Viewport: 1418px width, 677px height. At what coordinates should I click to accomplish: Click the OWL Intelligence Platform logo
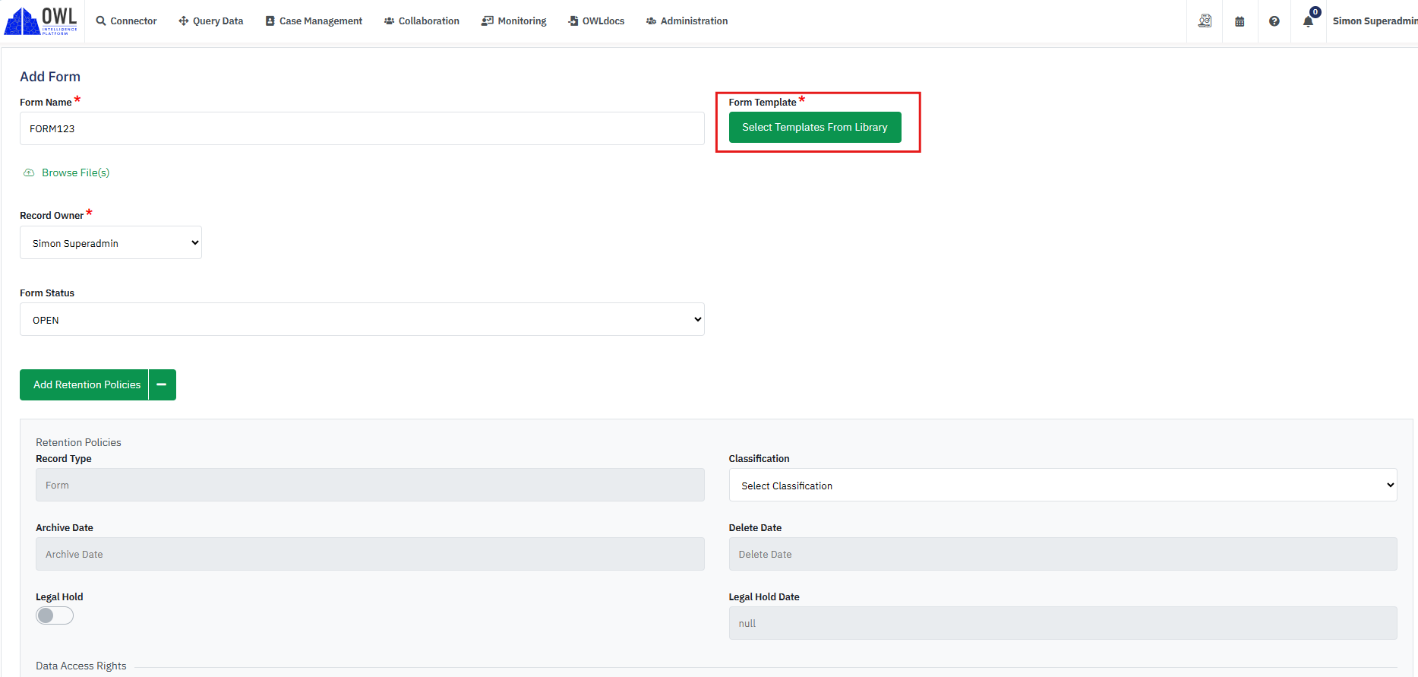coord(41,21)
